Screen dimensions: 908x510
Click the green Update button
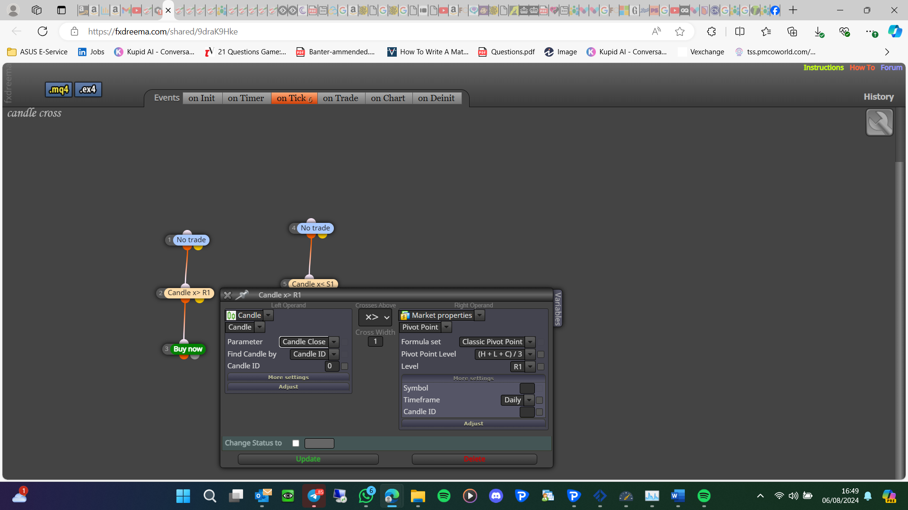[x=308, y=459]
